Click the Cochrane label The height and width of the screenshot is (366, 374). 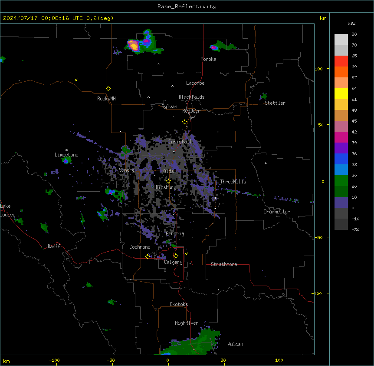[140, 247]
